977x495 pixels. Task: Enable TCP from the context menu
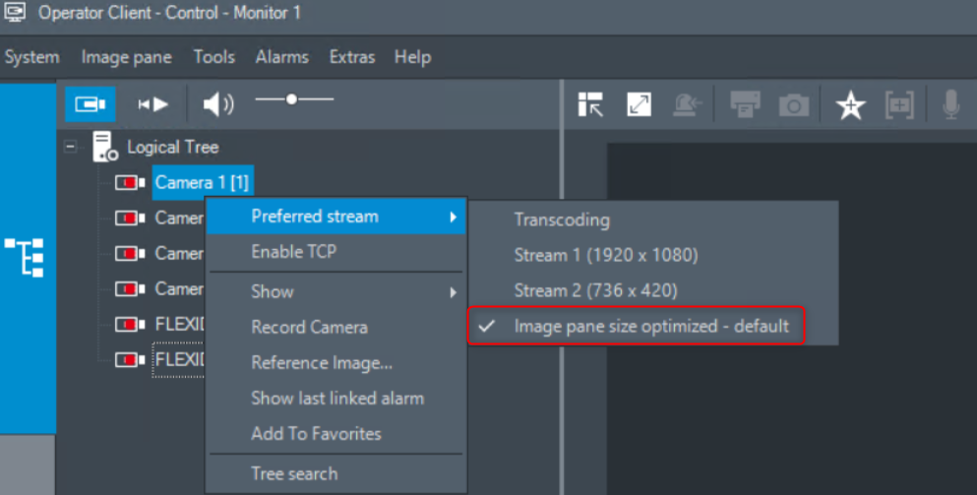click(293, 252)
